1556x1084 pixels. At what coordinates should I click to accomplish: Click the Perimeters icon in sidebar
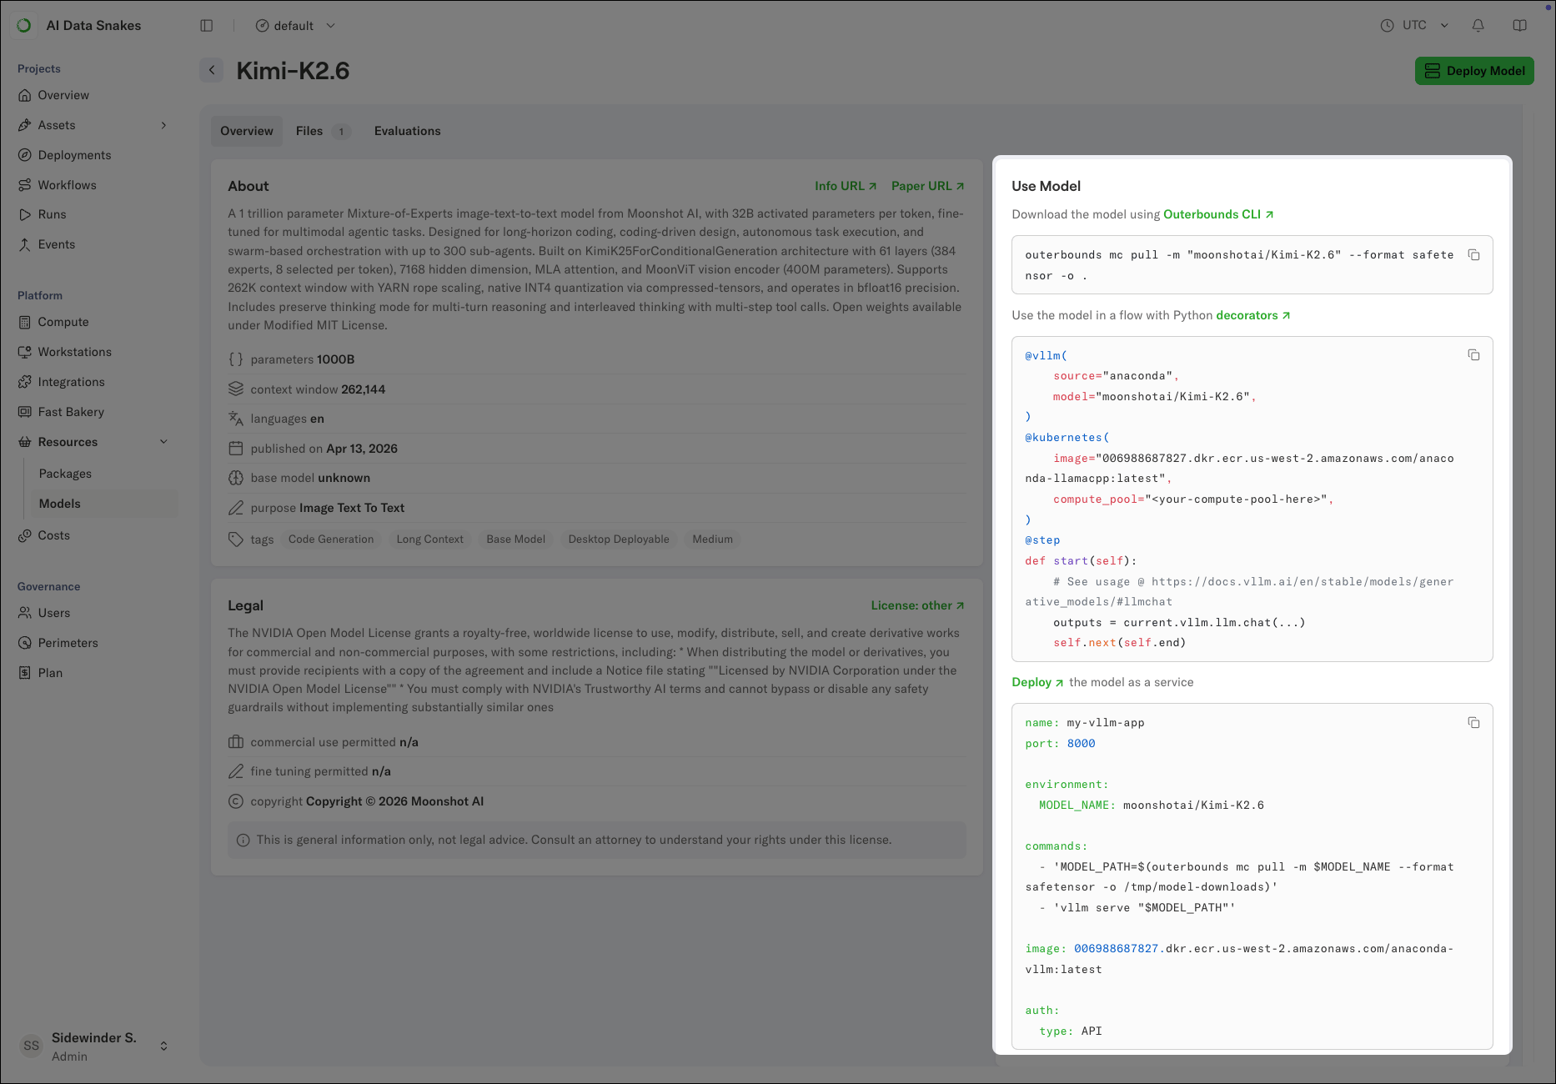[x=25, y=643]
